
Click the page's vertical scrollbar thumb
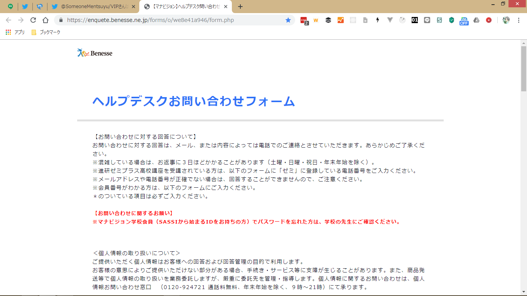524,69
